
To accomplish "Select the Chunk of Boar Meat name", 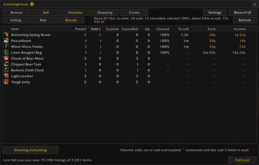I will 27,58.
